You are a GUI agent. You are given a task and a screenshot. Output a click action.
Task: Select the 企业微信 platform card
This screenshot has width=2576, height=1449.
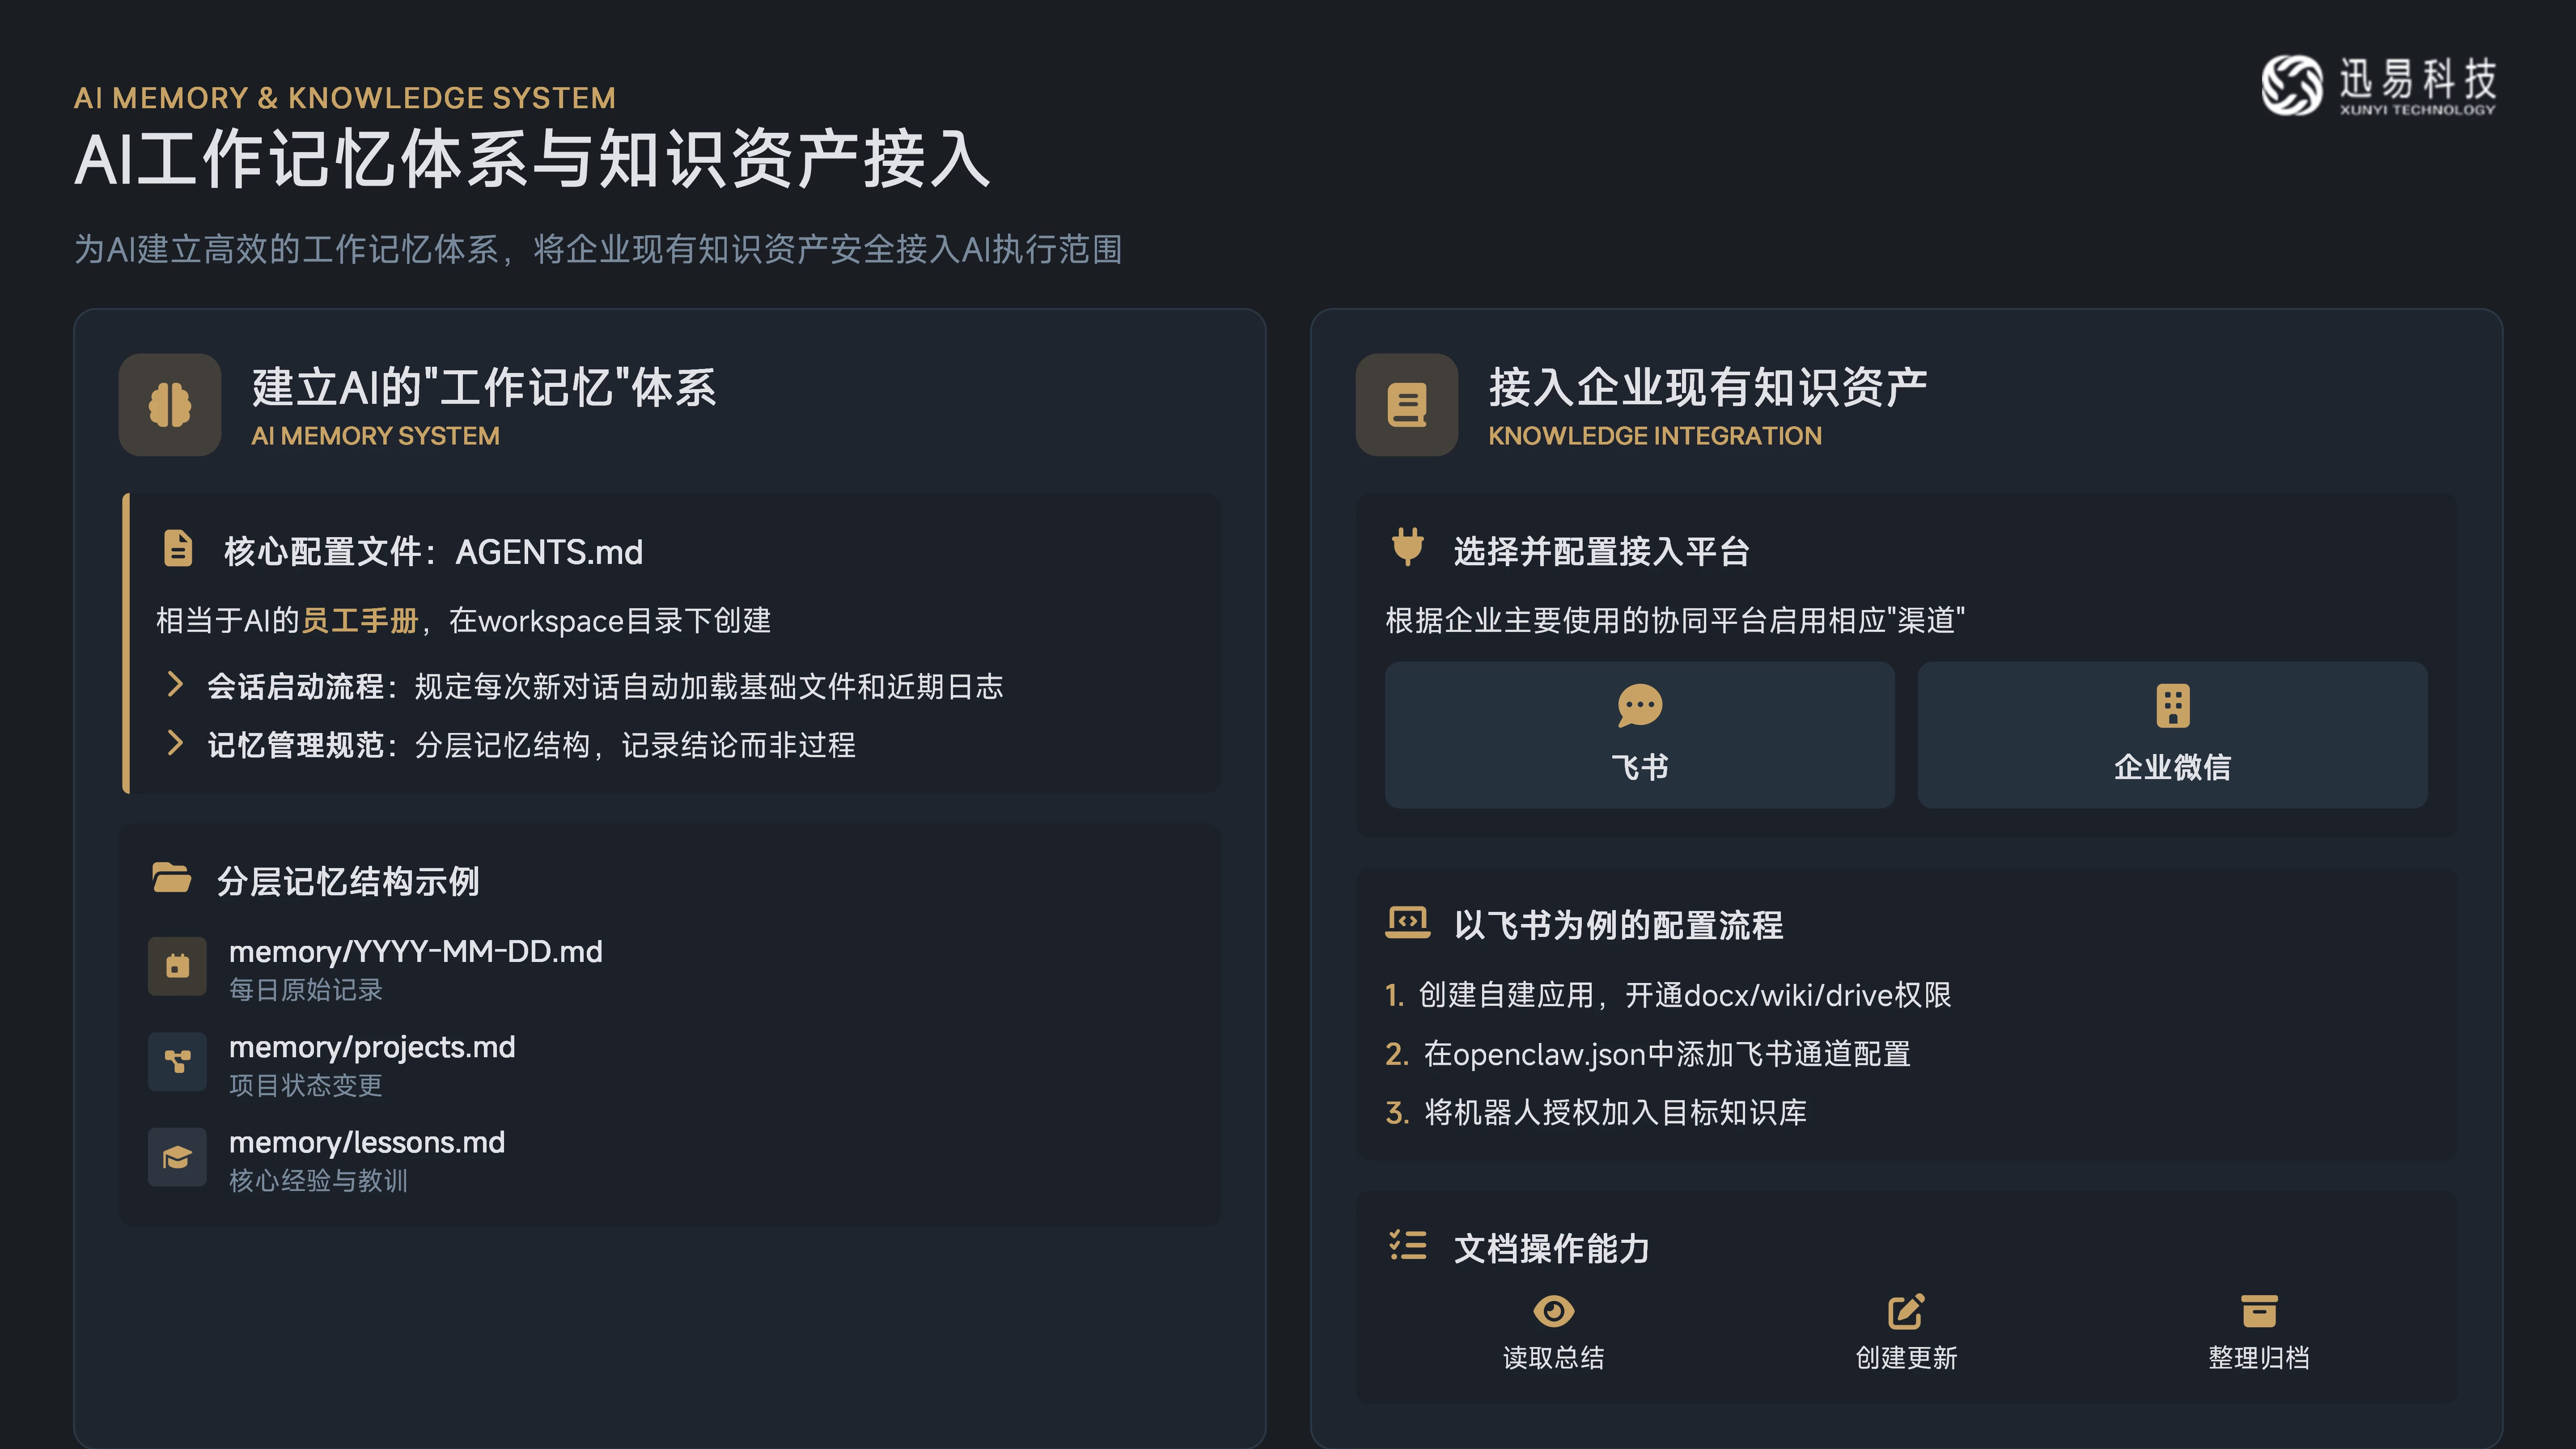[x=2172, y=735]
